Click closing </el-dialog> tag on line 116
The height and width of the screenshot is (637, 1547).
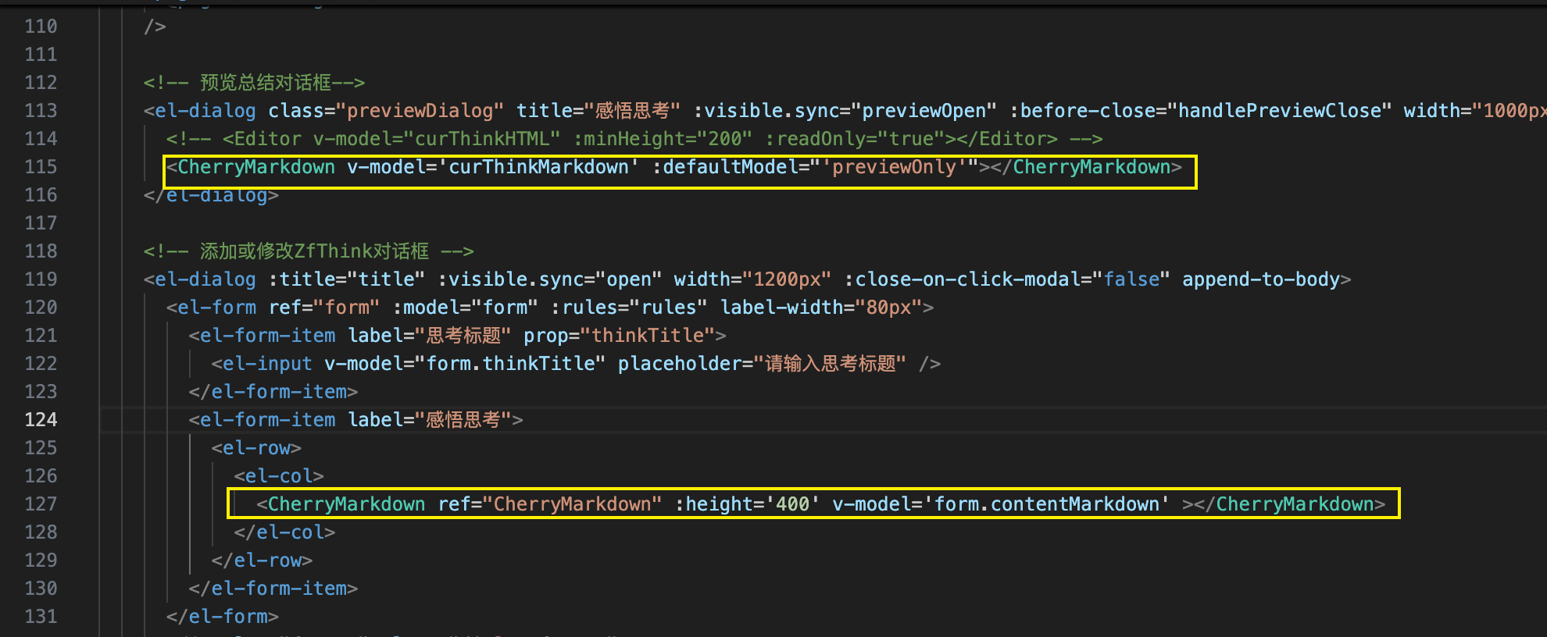tap(211, 195)
